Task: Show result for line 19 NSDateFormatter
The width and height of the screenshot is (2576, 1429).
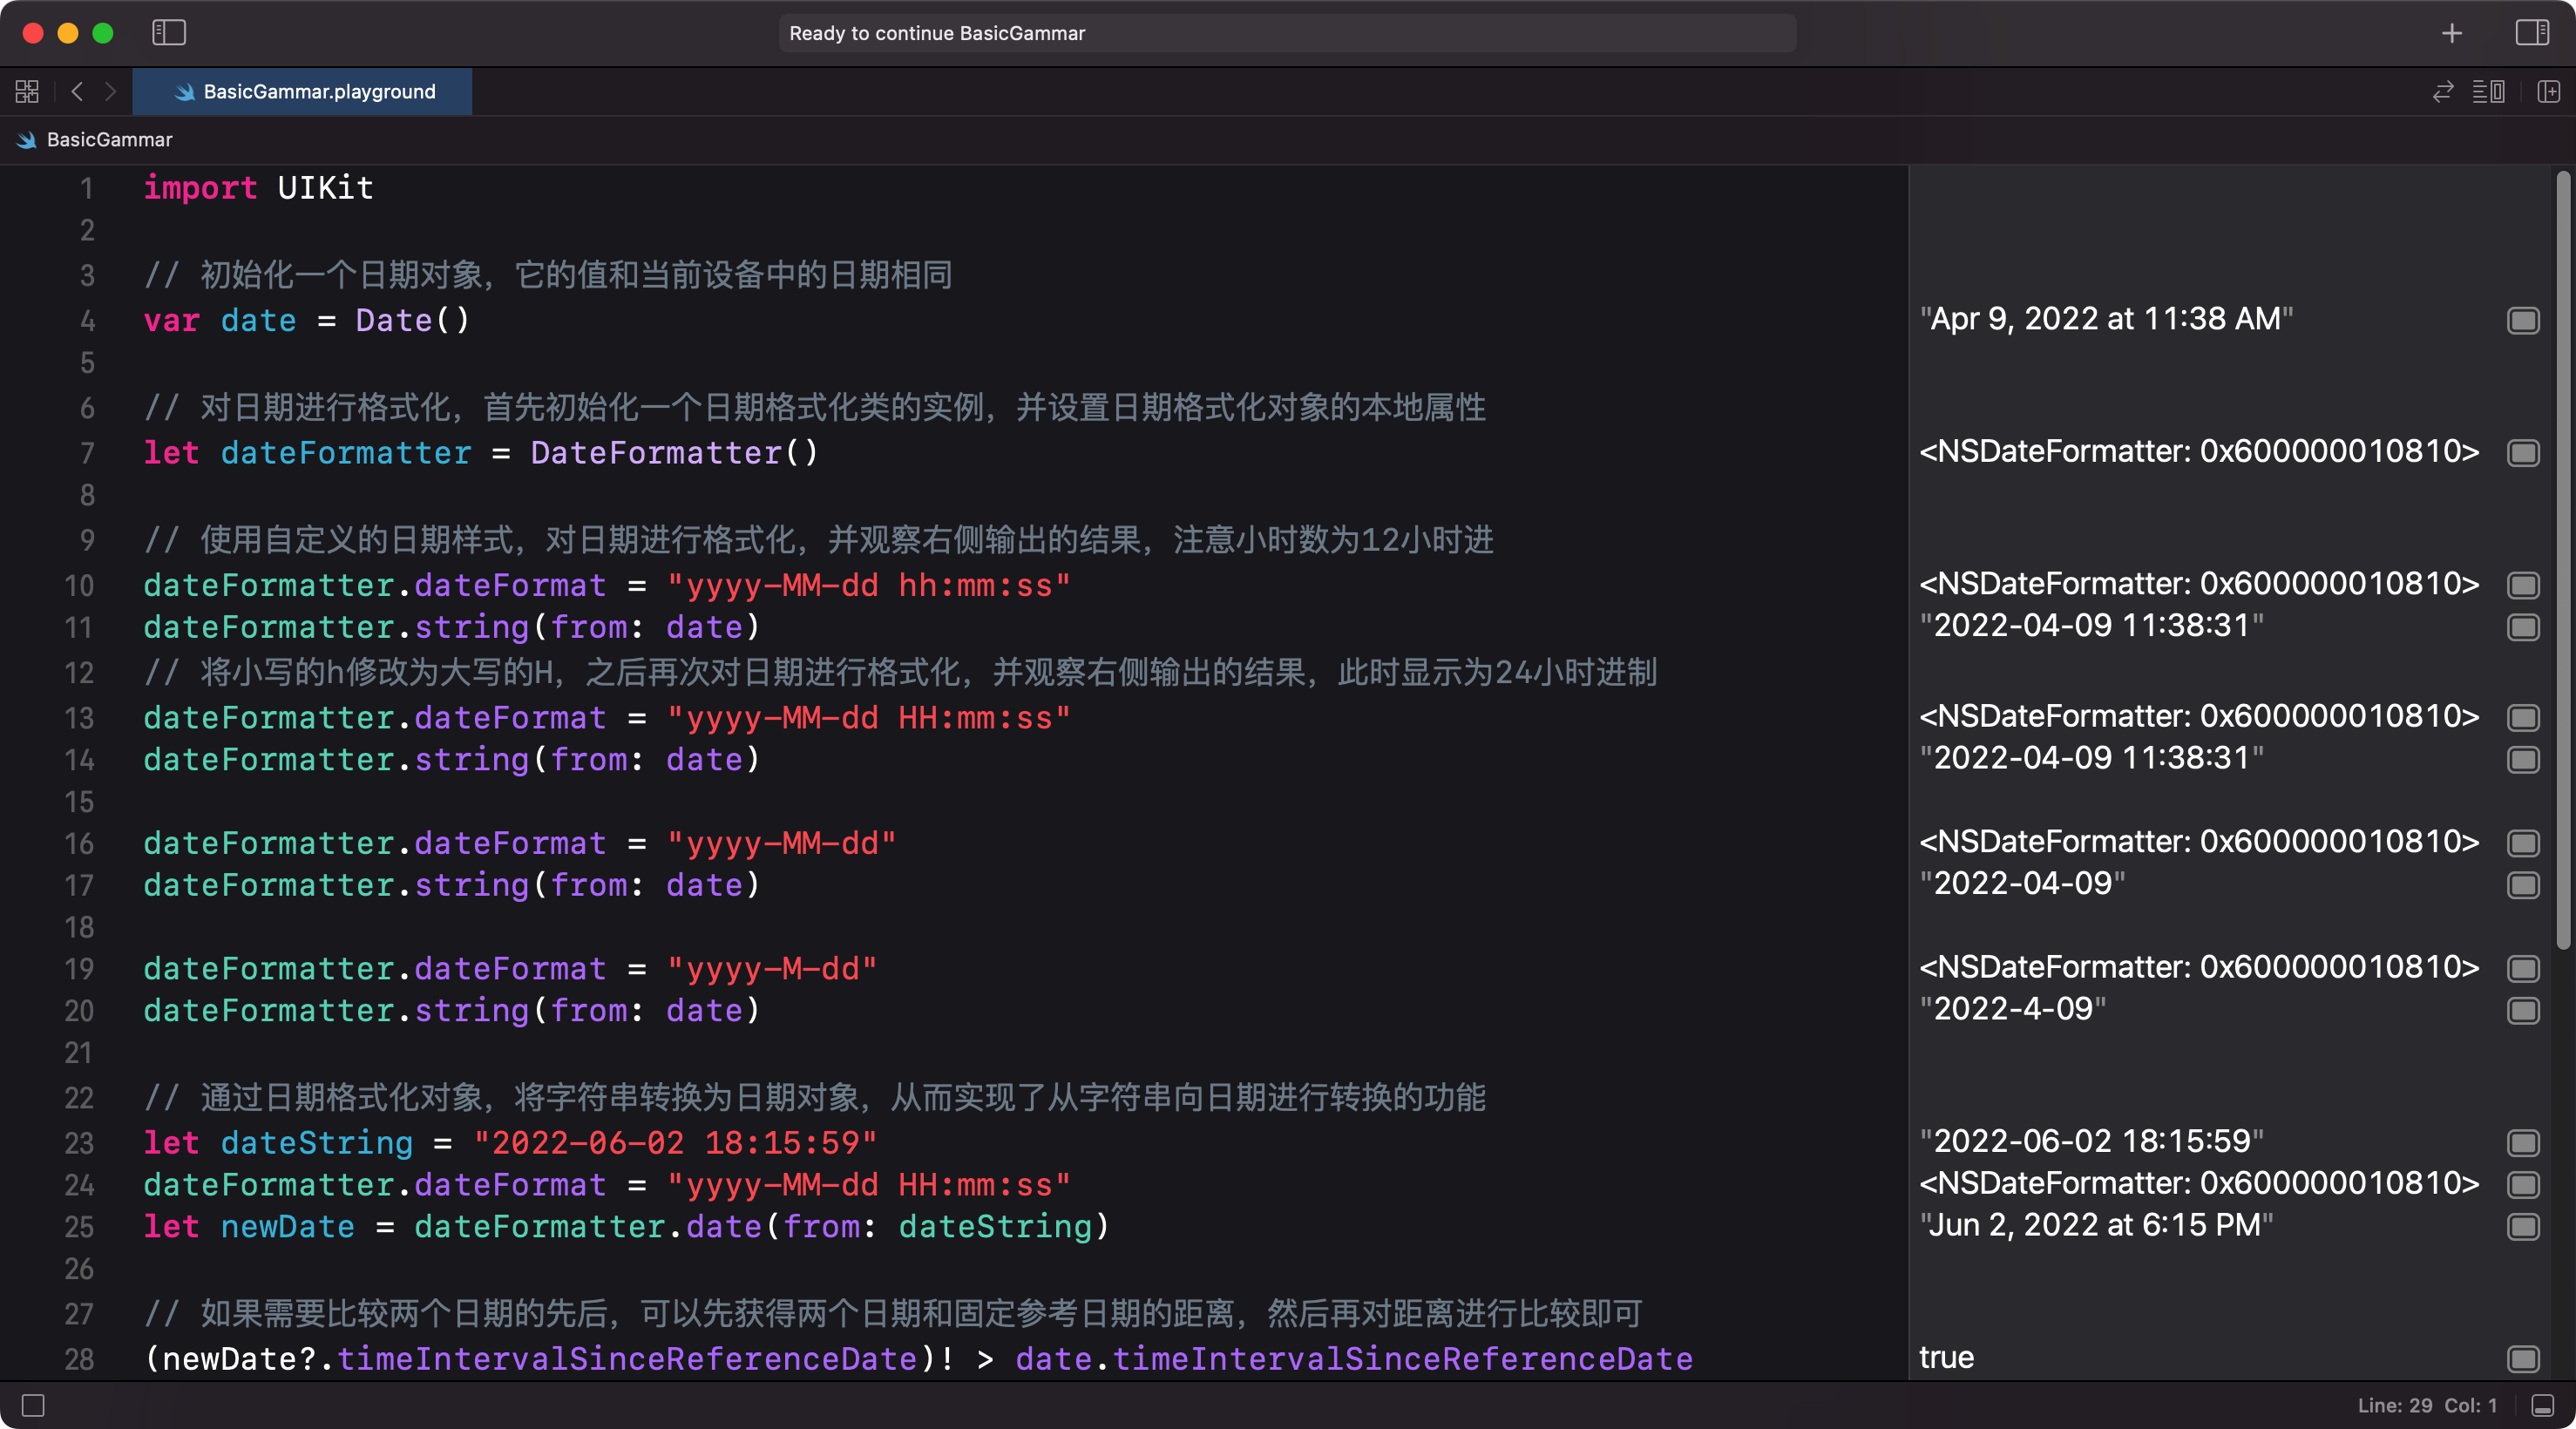Action: (x=2523, y=969)
